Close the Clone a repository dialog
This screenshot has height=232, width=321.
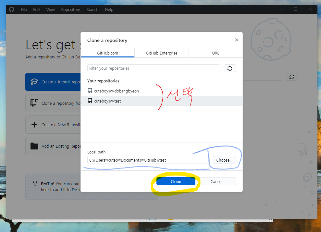(237, 40)
